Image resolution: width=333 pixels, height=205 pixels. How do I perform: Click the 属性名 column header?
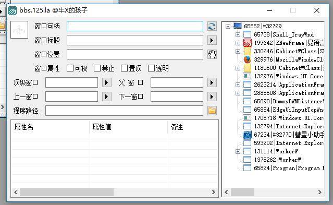[x=51, y=127]
